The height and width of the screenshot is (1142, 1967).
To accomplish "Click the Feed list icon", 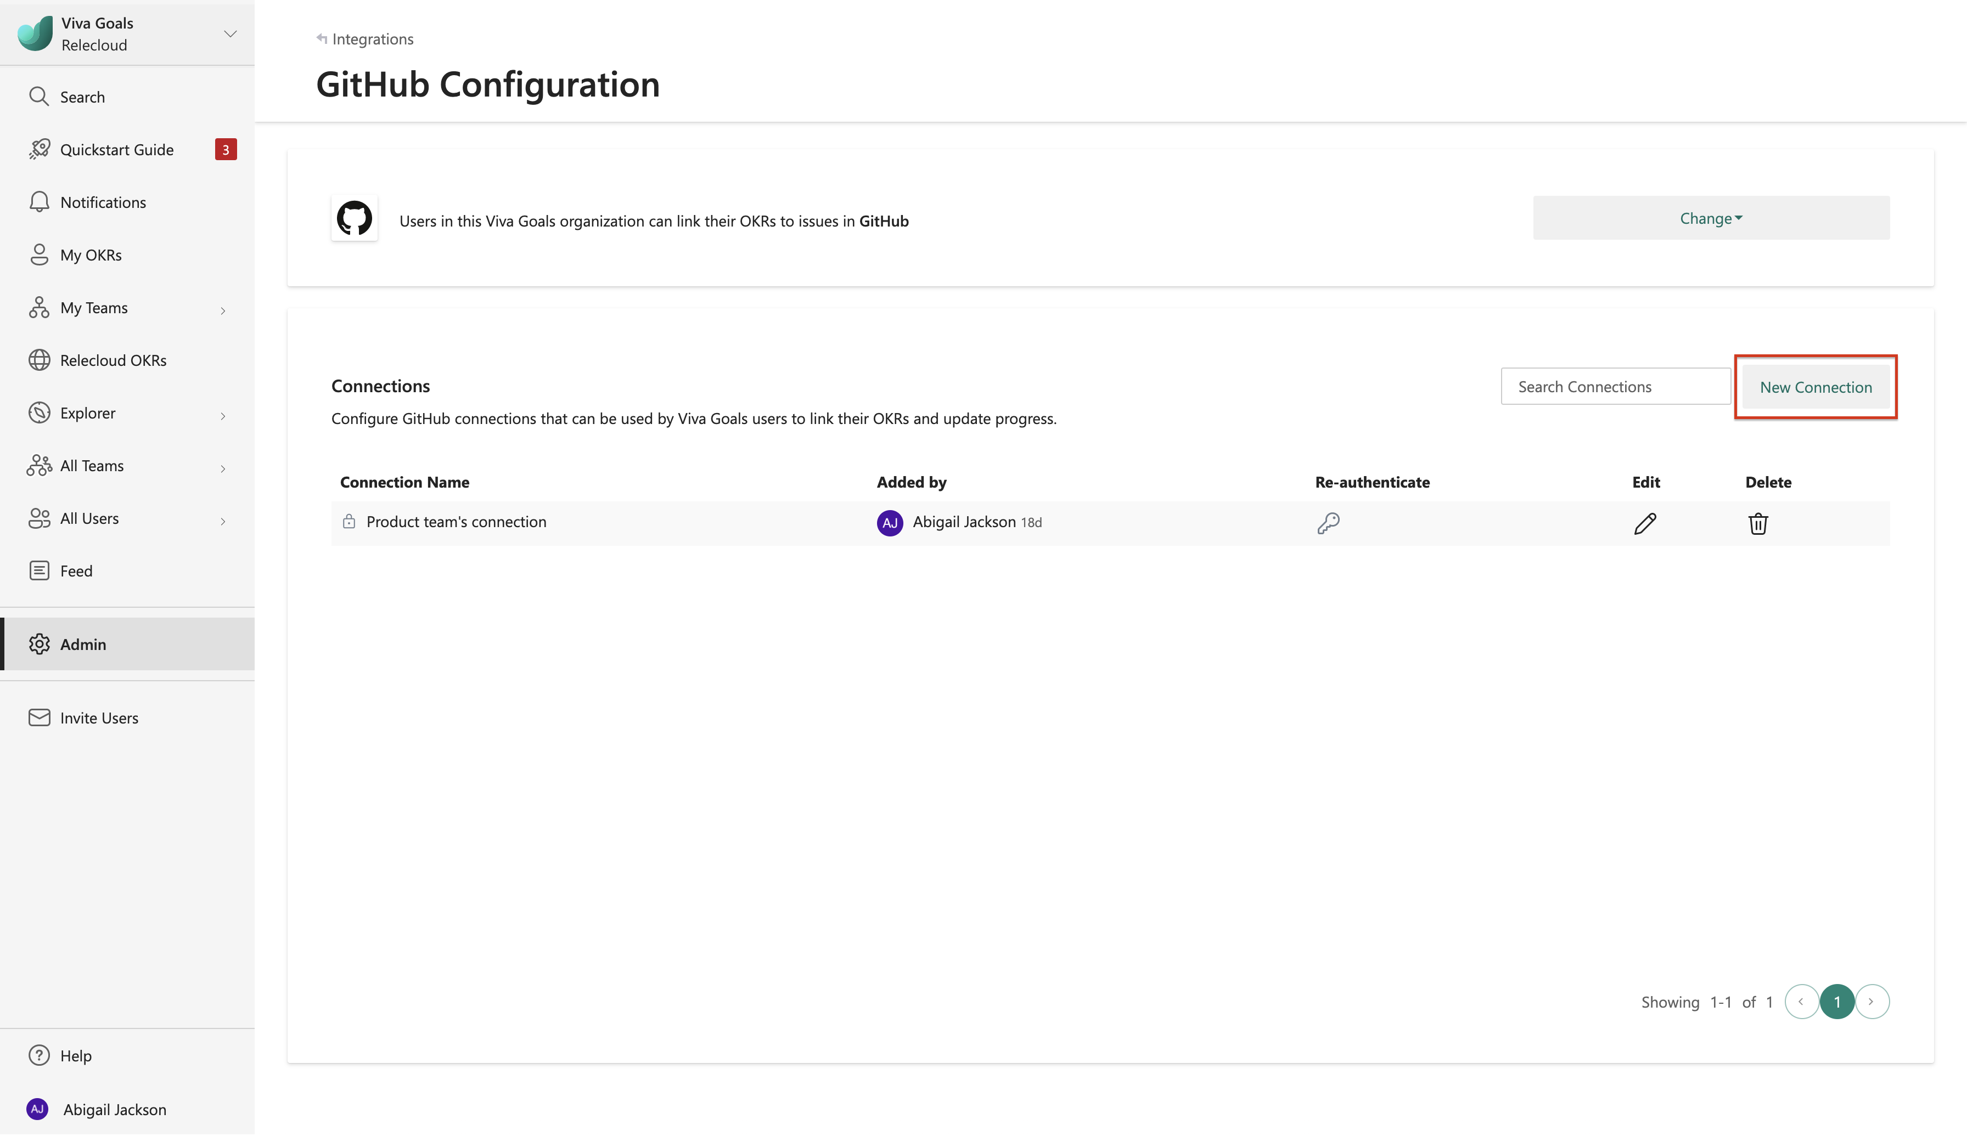I will [x=39, y=570].
